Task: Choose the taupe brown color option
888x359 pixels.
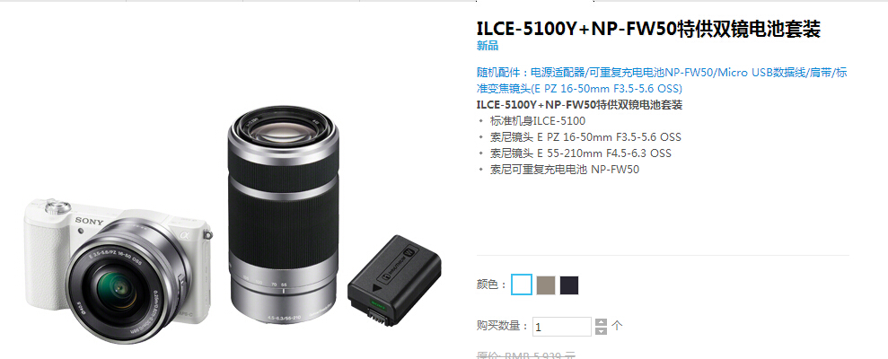Action: pos(546,285)
